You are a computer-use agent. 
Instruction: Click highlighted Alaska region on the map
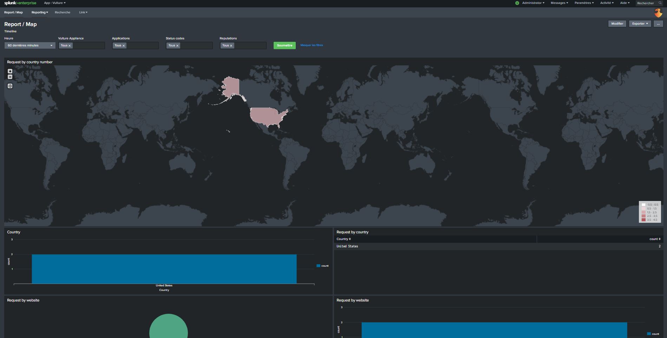pyautogui.click(x=231, y=87)
